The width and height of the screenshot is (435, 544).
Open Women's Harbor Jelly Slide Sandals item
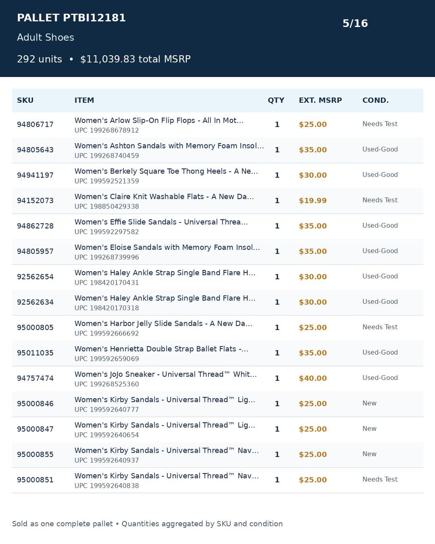(x=163, y=324)
